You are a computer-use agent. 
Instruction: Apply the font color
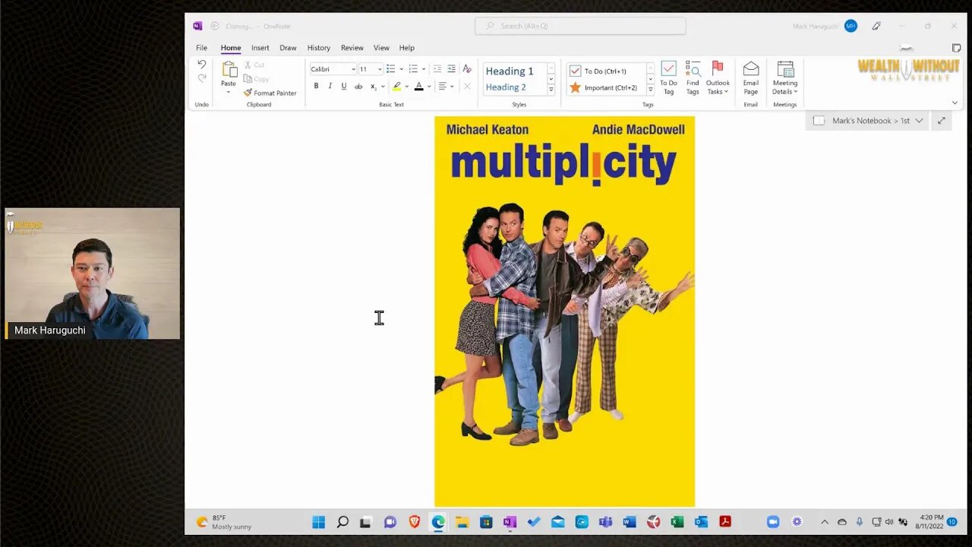click(x=419, y=87)
